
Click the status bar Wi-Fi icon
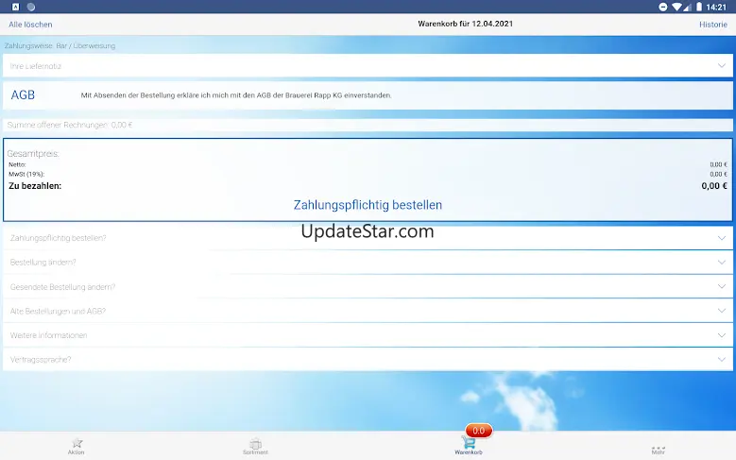tap(676, 7)
